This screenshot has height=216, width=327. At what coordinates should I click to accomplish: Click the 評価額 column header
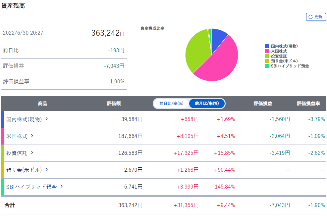click(114, 104)
